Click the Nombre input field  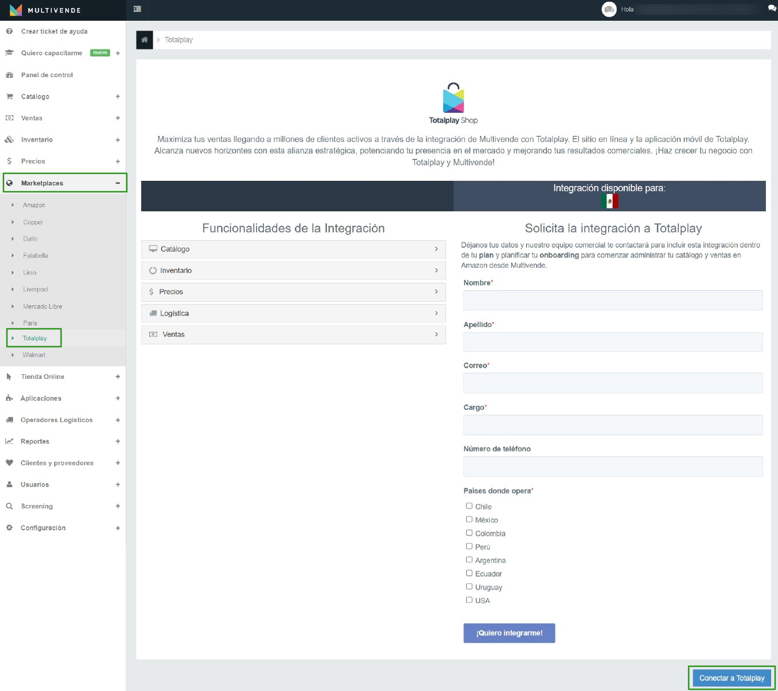pyautogui.click(x=613, y=300)
